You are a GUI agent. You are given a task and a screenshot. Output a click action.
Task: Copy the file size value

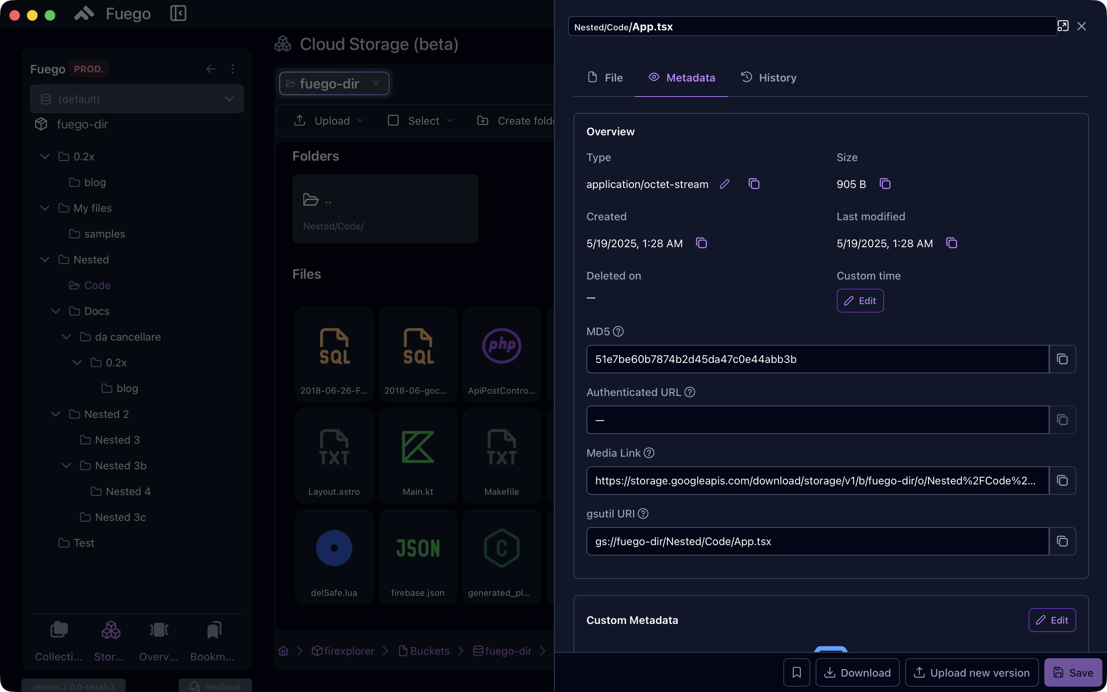(885, 184)
